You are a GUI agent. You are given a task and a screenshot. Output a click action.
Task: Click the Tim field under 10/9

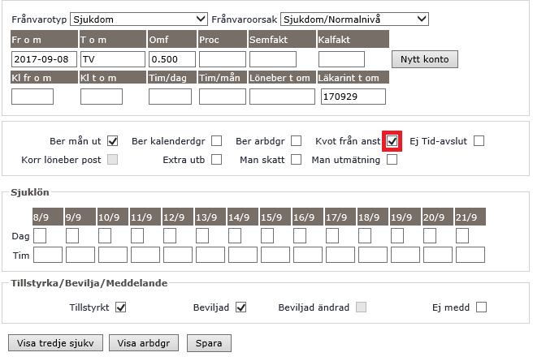[x=113, y=255]
